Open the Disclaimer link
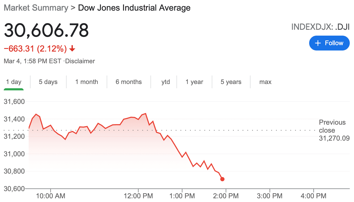Screen dimensions: 354x202 pyautogui.click(x=80, y=61)
